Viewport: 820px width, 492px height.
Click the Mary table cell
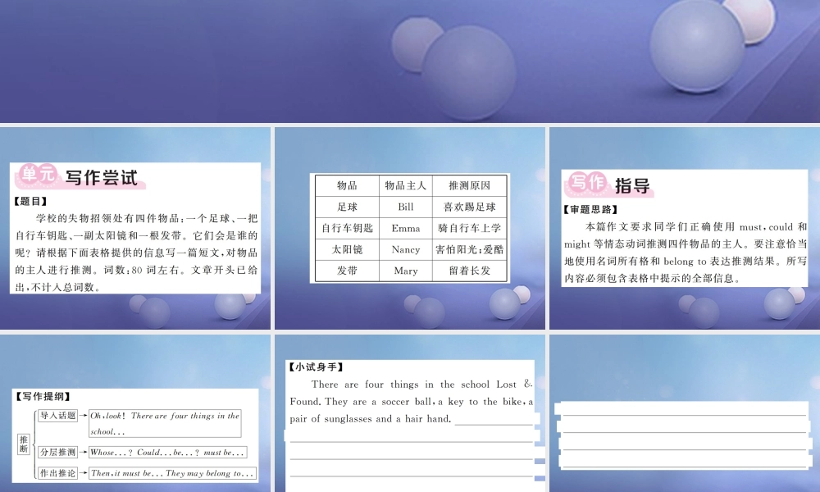coord(405,271)
